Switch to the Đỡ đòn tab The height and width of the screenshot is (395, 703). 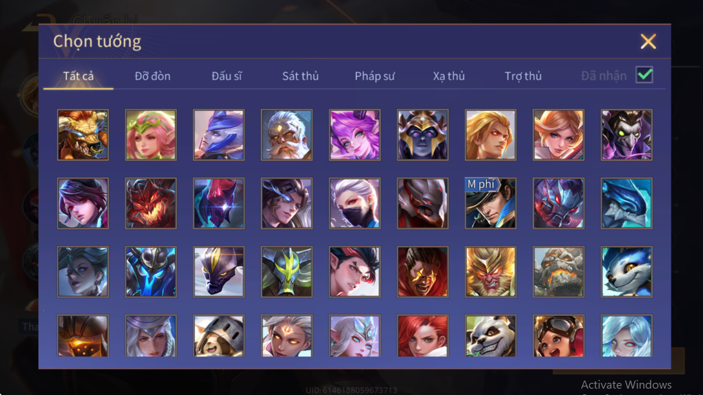pyautogui.click(x=153, y=76)
